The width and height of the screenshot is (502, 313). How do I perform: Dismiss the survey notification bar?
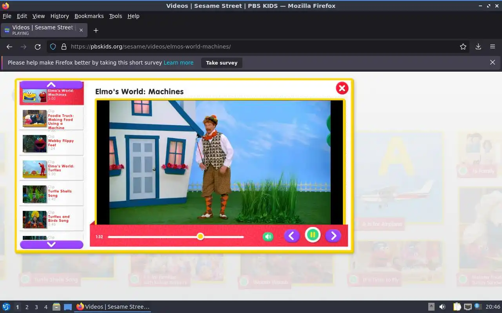(x=493, y=62)
